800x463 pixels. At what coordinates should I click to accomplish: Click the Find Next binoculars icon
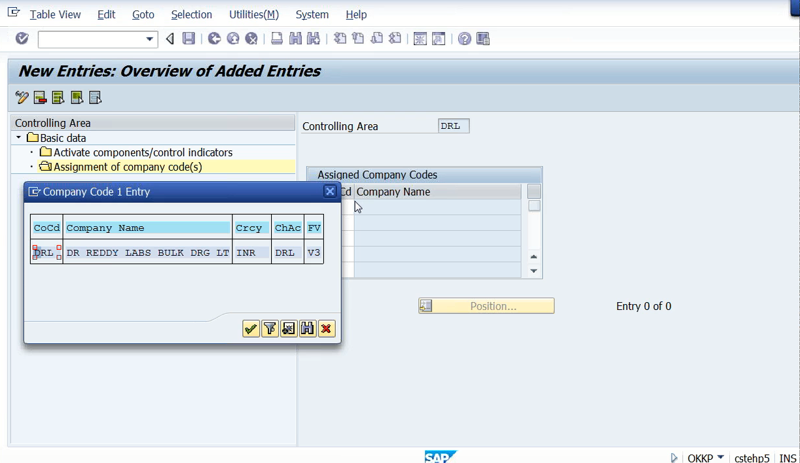314,39
